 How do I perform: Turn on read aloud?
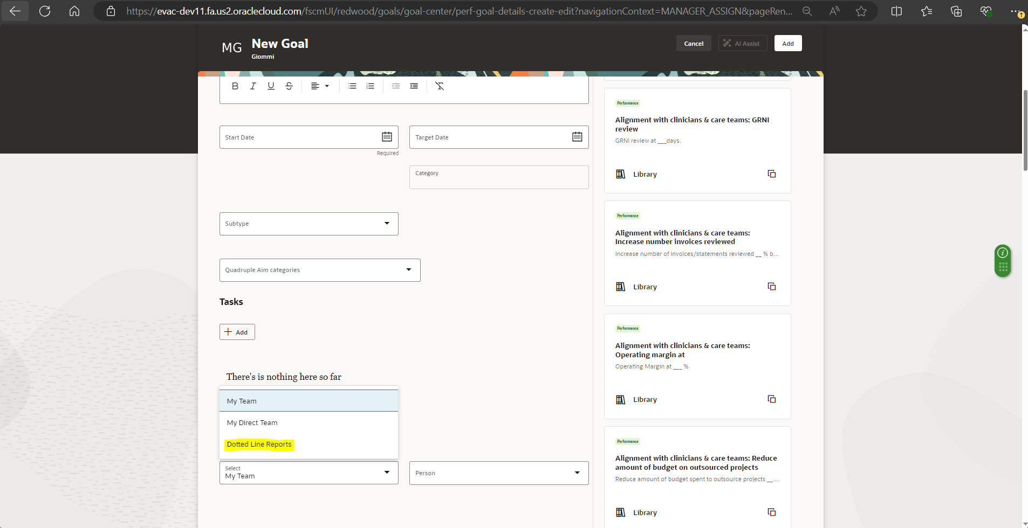(834, 11)
